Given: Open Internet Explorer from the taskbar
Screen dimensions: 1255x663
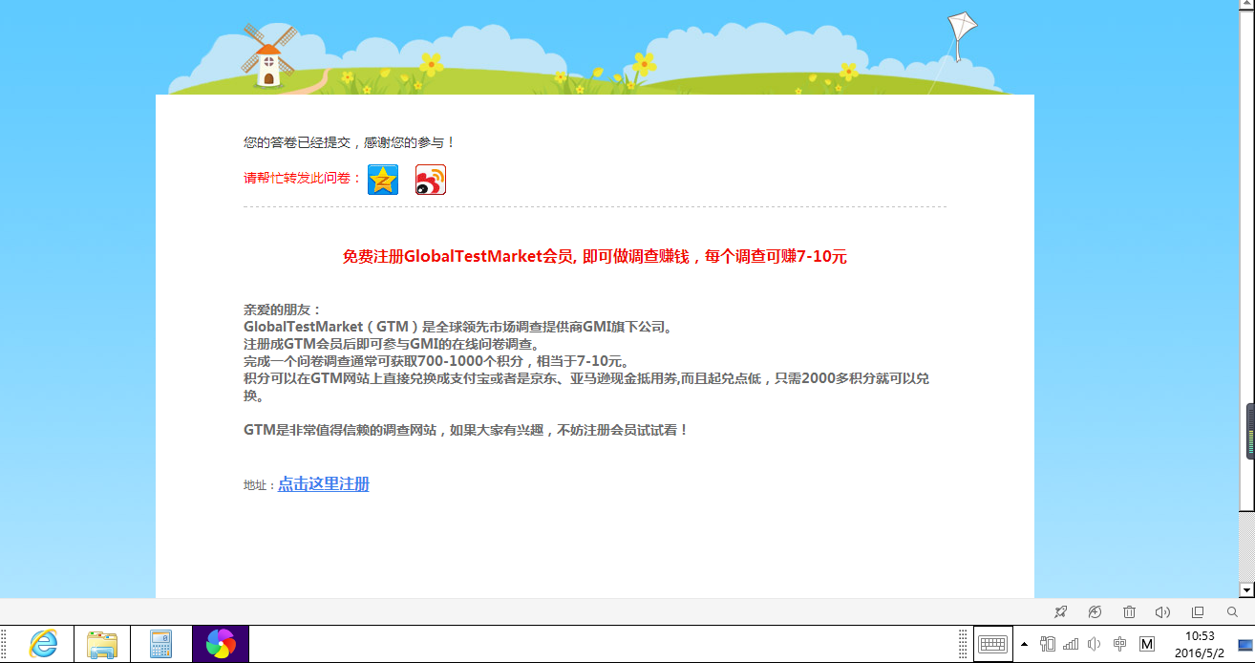Looking at the screenshot, I should pos(43,644).
